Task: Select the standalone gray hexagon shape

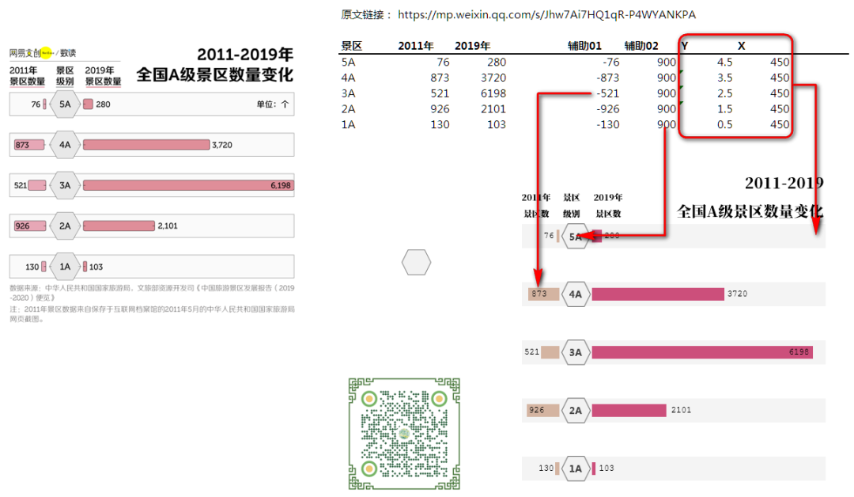Action: (417, 262)
